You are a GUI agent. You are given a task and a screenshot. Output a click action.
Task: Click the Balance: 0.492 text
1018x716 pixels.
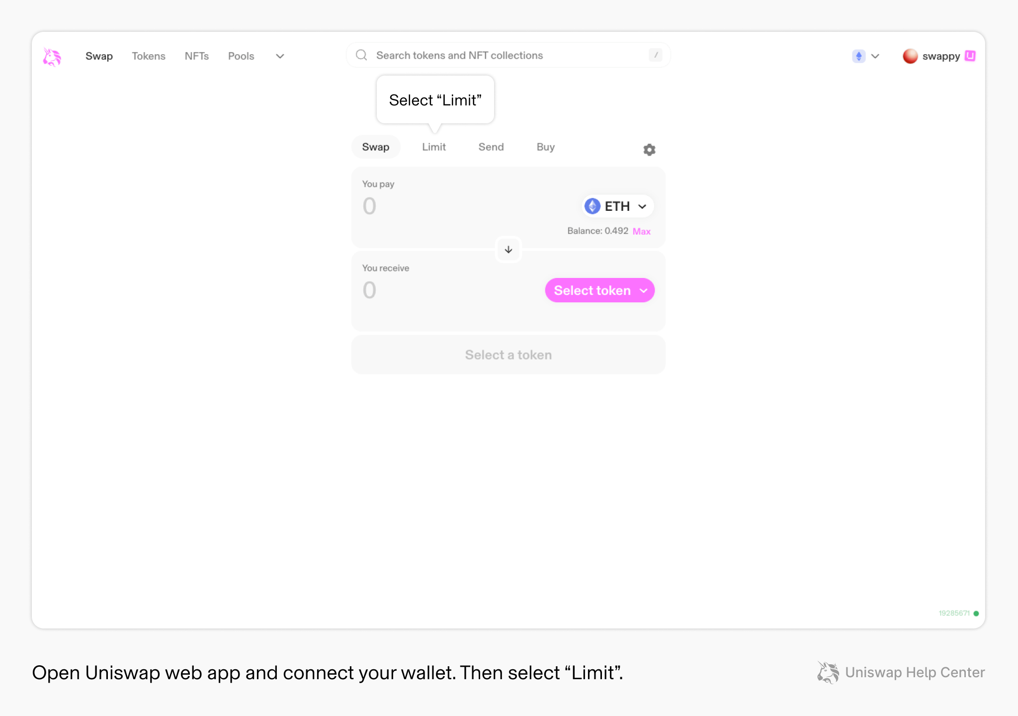coord(597,231)
